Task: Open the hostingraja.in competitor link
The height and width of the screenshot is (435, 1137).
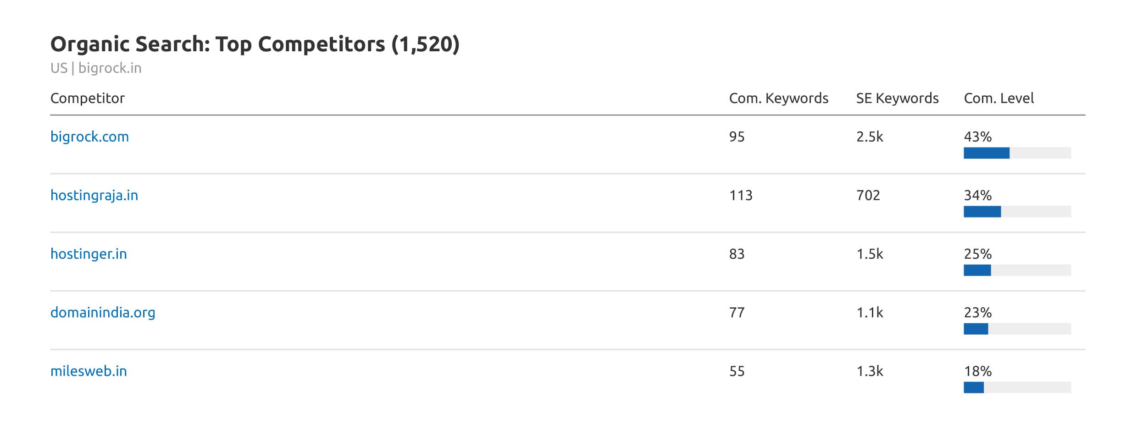Action: (94, 195)
